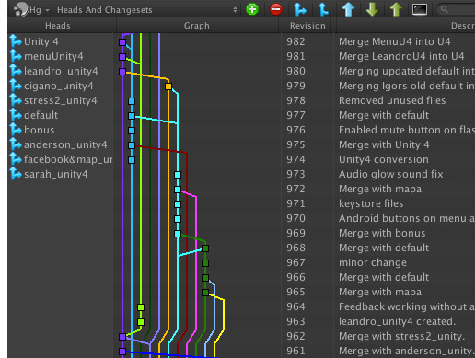Click the green up arrow icon

[396, 9]
